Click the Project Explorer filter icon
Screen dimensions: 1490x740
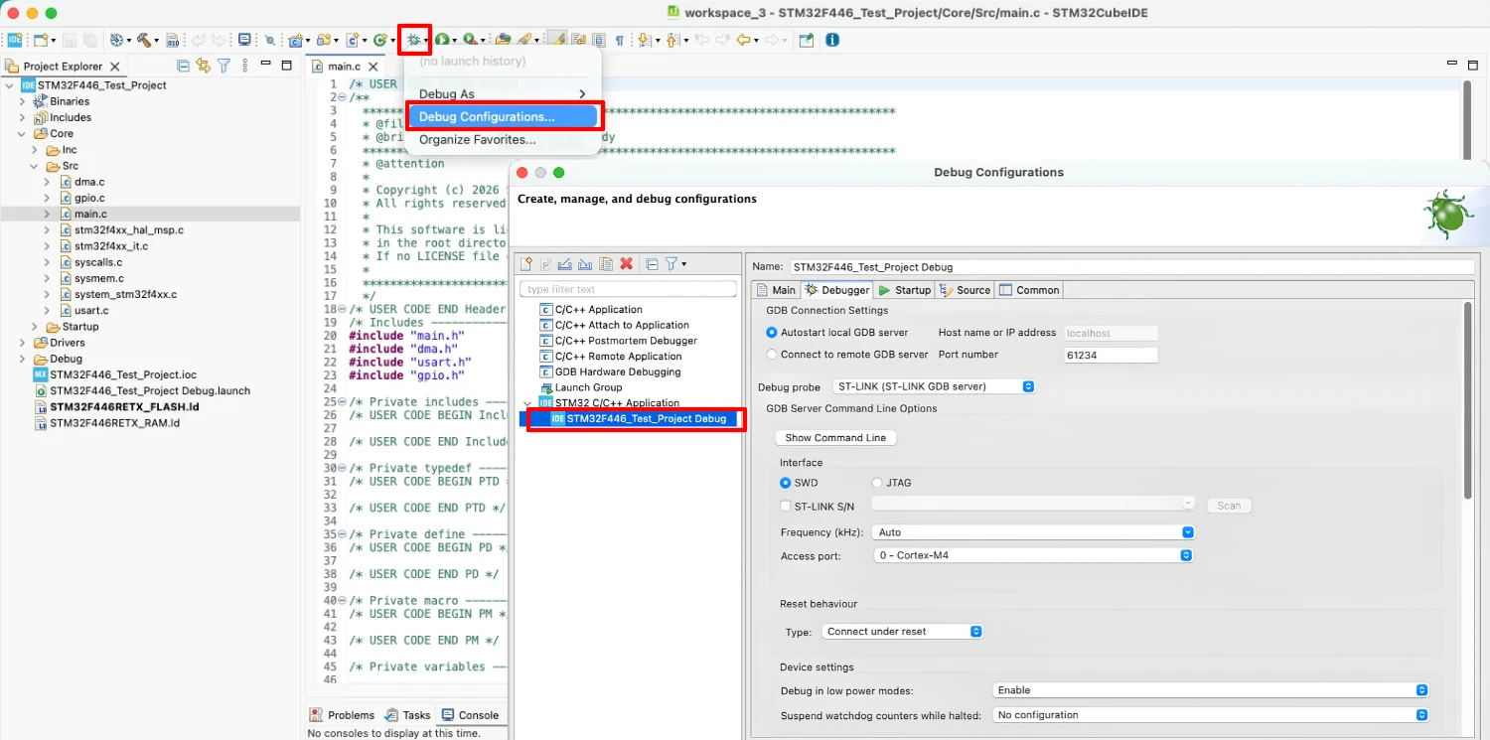224,66
